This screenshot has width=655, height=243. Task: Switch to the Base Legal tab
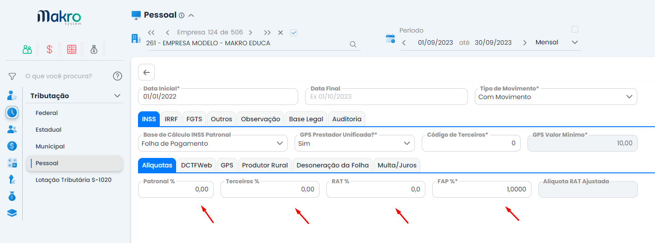click(306, 119)
